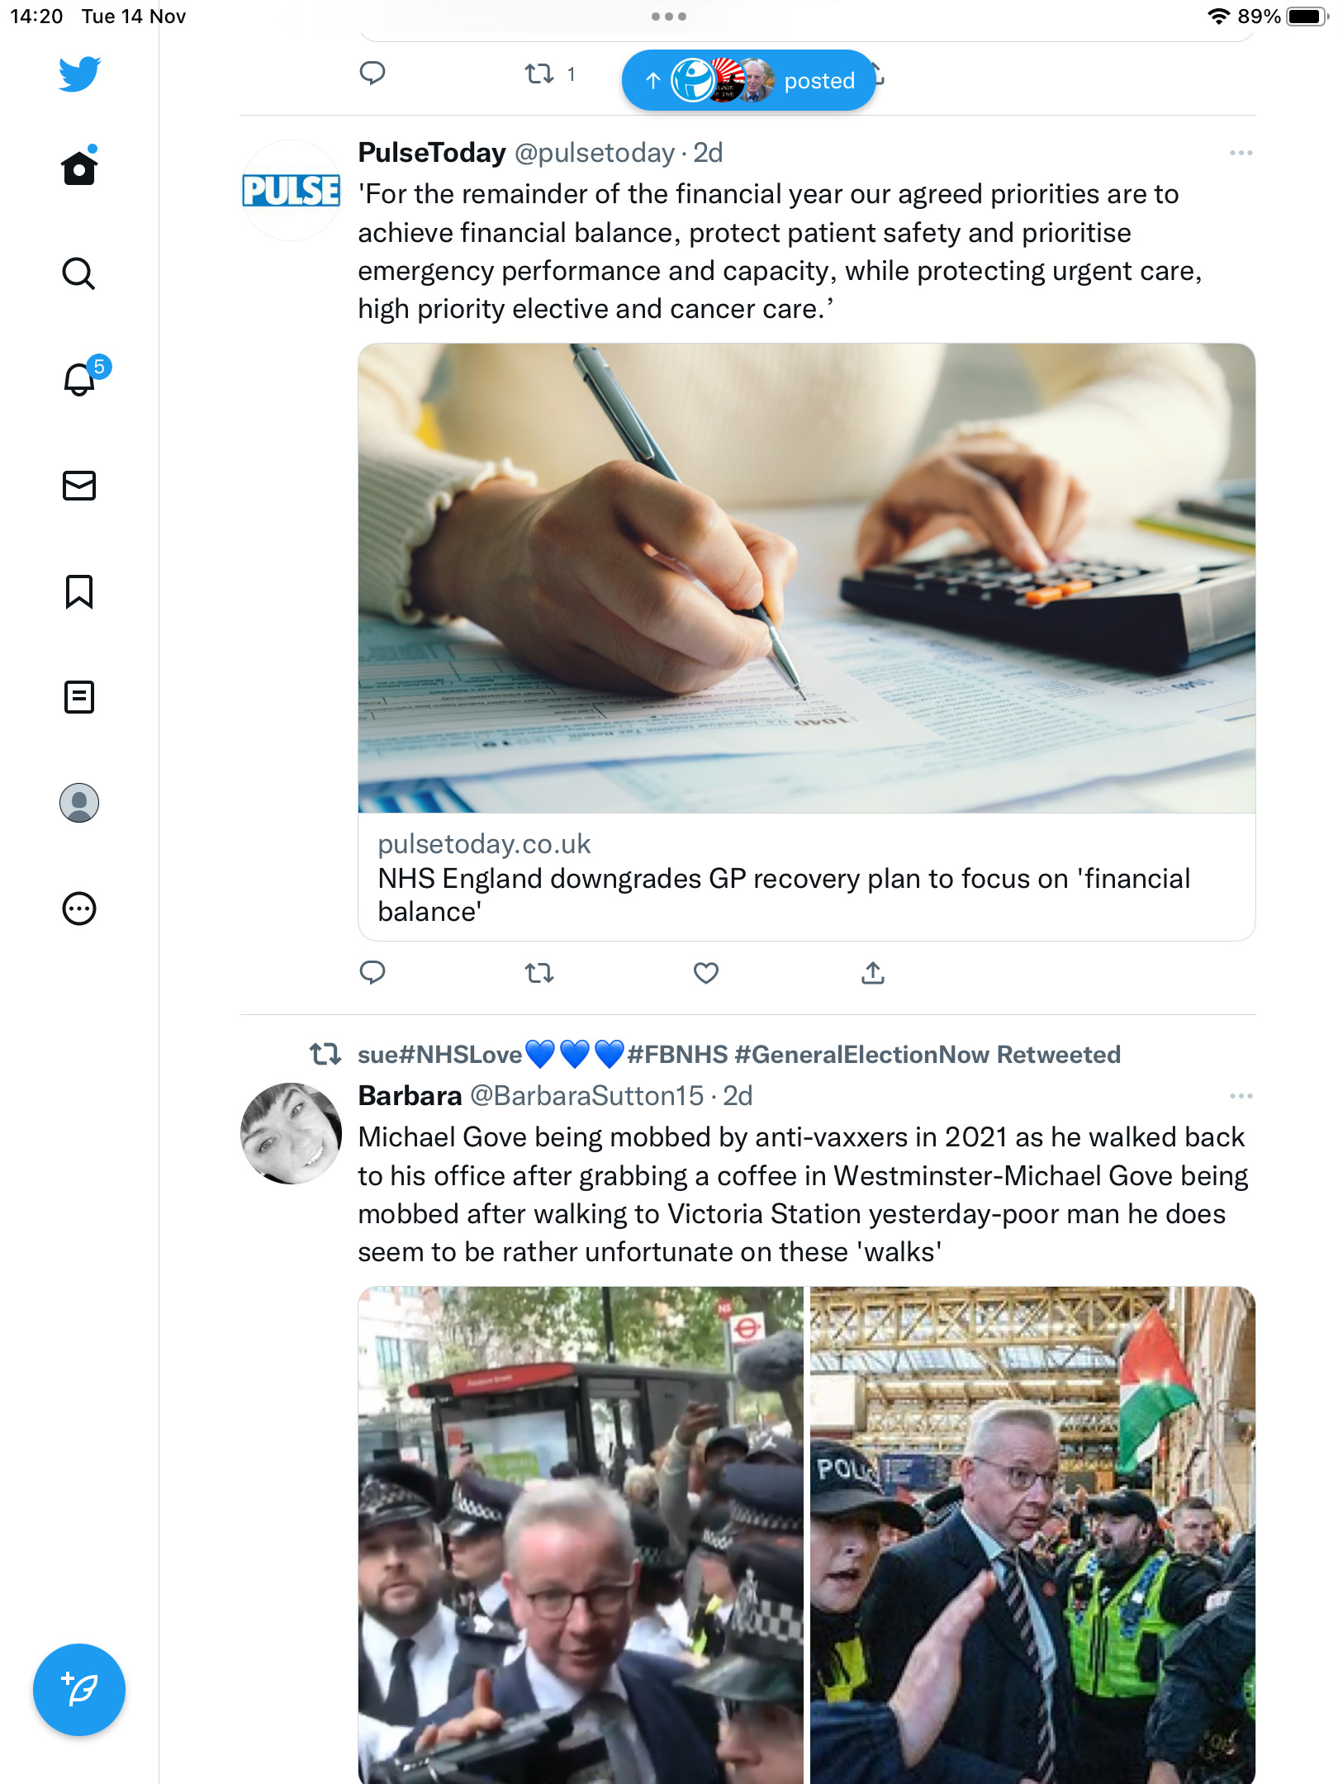1338x1784 pixels.
Task: Reply to the PulseToday tweet
Action: coord(372,973)
